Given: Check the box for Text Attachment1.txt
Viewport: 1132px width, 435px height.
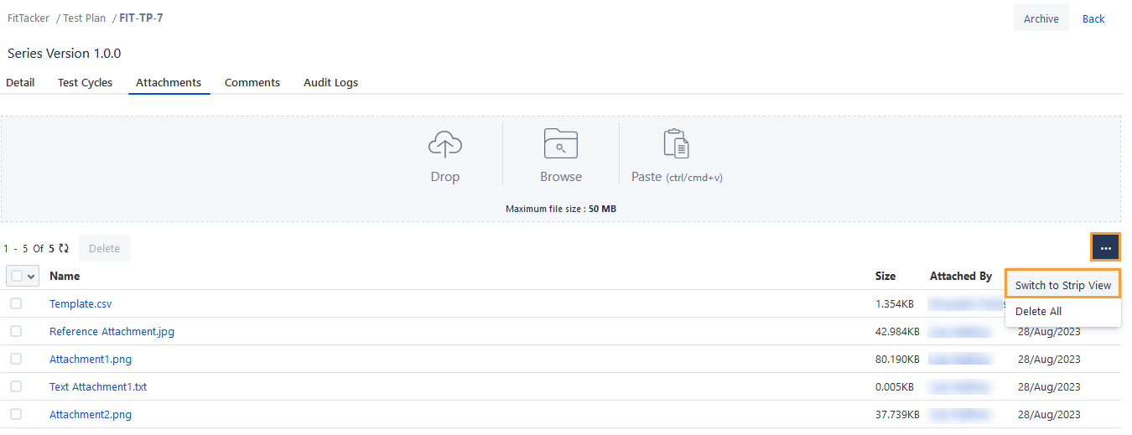Looking at the screenshot, I should click(x=16, y=386).
